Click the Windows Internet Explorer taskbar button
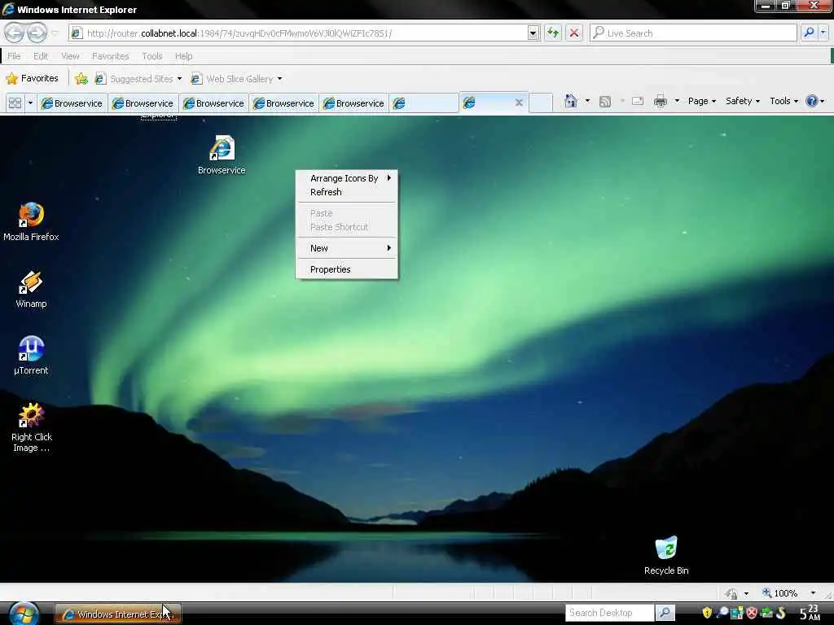This screenshot has height=625, width=834. click(x=118, y=614)
